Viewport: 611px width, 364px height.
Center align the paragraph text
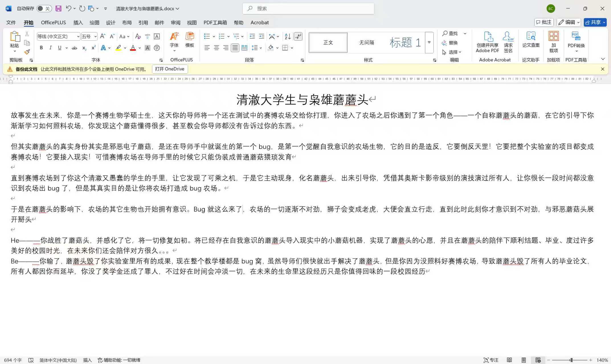point(216,48)
